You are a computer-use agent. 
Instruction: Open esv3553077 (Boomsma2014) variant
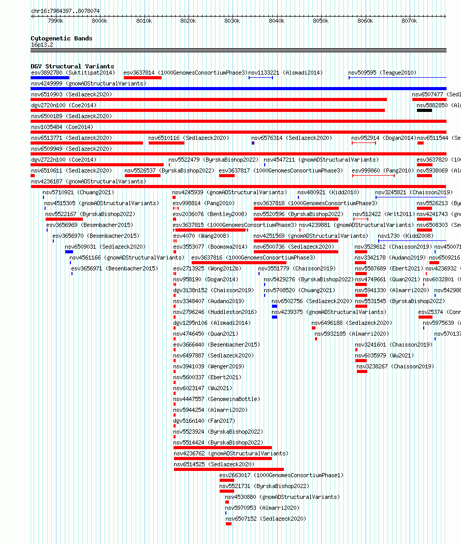[210, 247]
